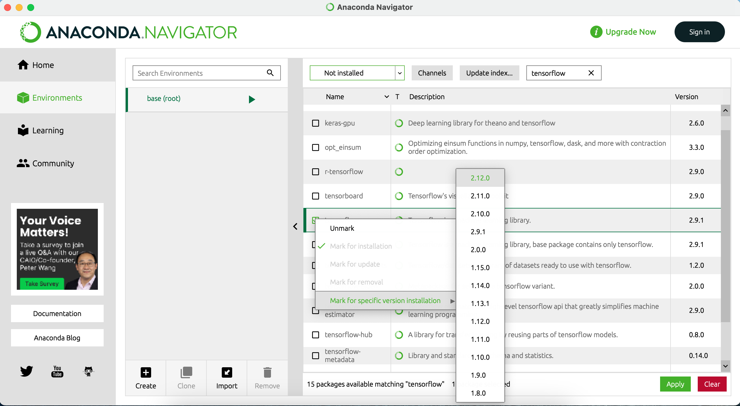This screenshot has width=740, height=406.
Task: Click the scroll up arrow of package list
Action: pyautogui.click(x=725, y=110)
